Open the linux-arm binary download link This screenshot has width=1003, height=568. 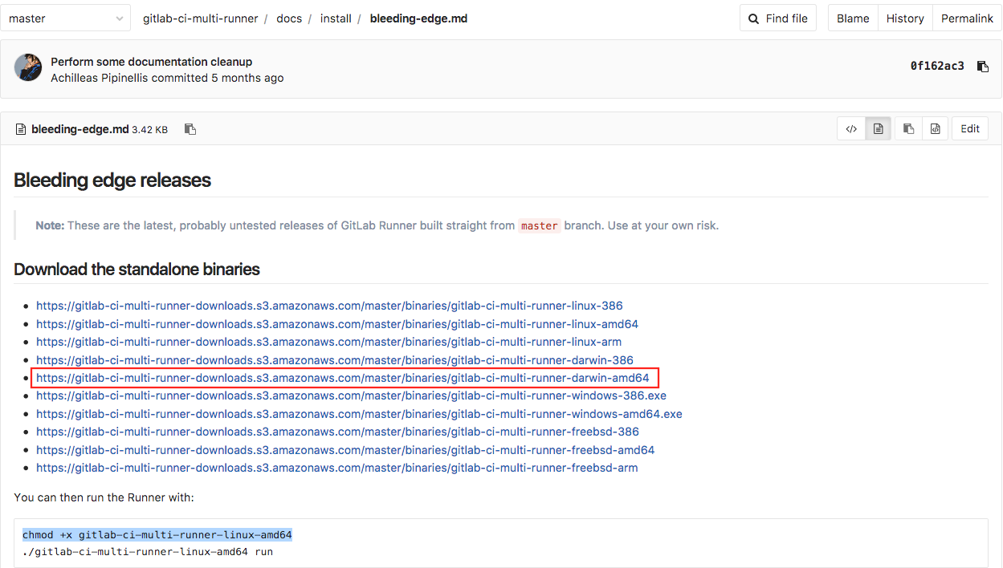328,342
